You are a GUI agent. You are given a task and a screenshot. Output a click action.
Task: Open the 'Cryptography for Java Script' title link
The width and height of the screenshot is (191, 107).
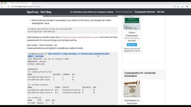tap(132, 102)
